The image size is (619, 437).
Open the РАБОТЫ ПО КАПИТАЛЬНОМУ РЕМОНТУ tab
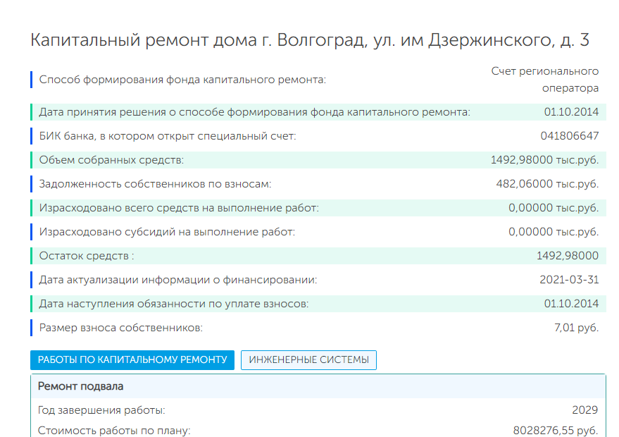(132, 360)
